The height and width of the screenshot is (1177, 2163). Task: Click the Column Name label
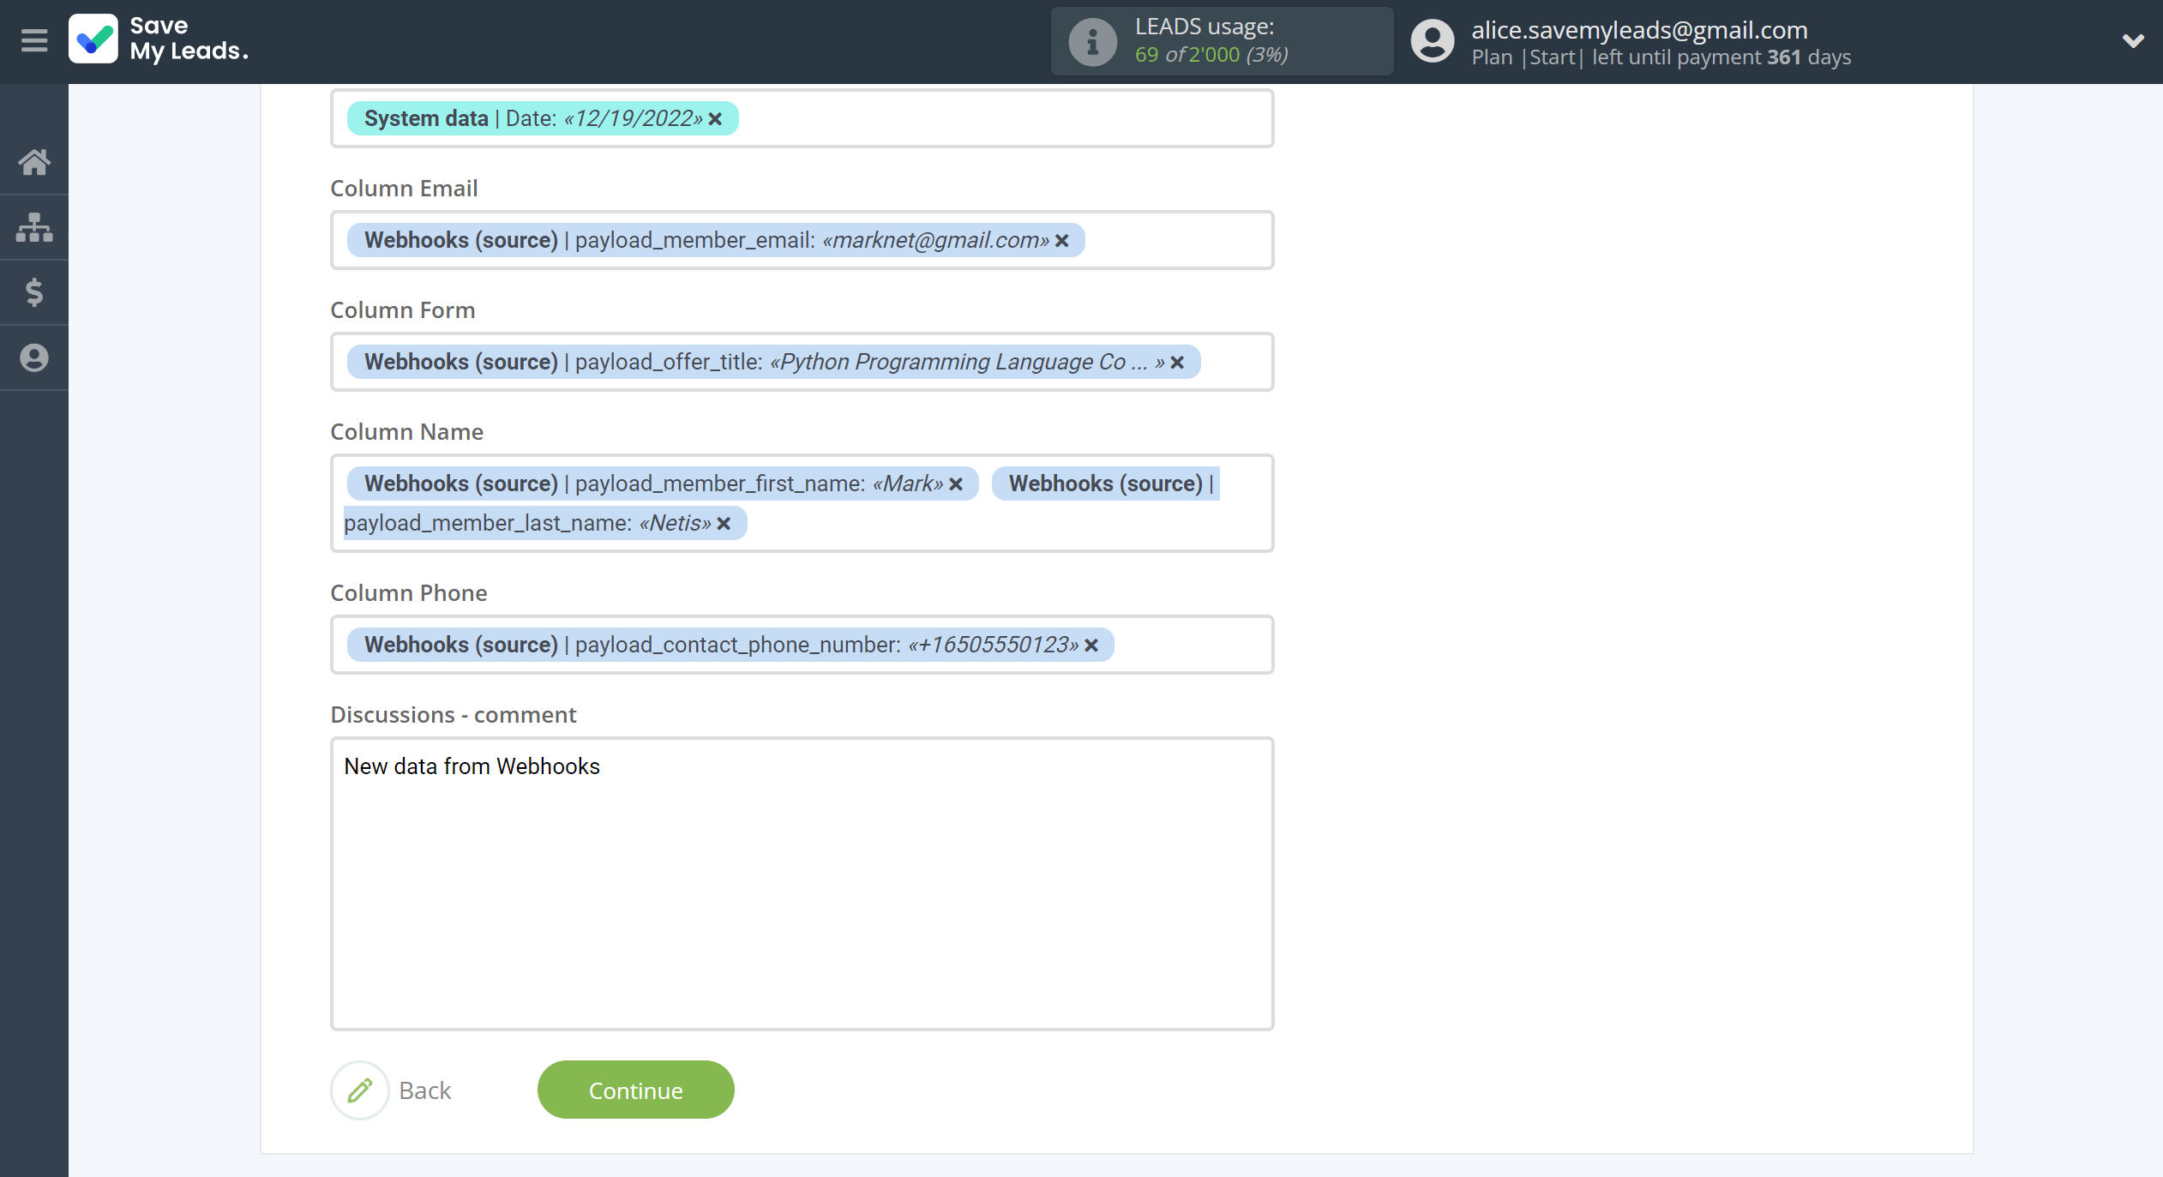click(407, 432)
